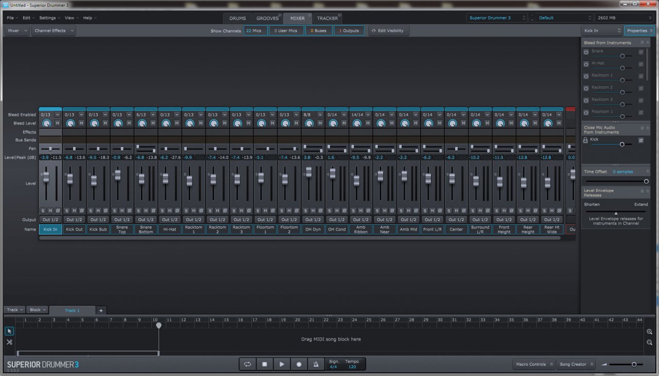659x376 pixels.
Task: Adjust the Kick In level fader
Action: (46, 176)
